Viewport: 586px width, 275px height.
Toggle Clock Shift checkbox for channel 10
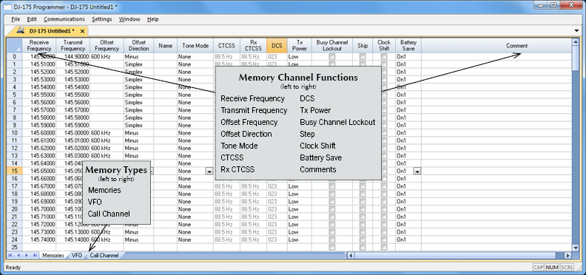384,133
